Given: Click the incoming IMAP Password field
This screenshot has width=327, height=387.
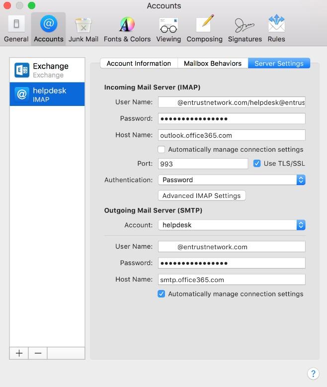Looking at the screenshot, I should click(x=232, y=119).
